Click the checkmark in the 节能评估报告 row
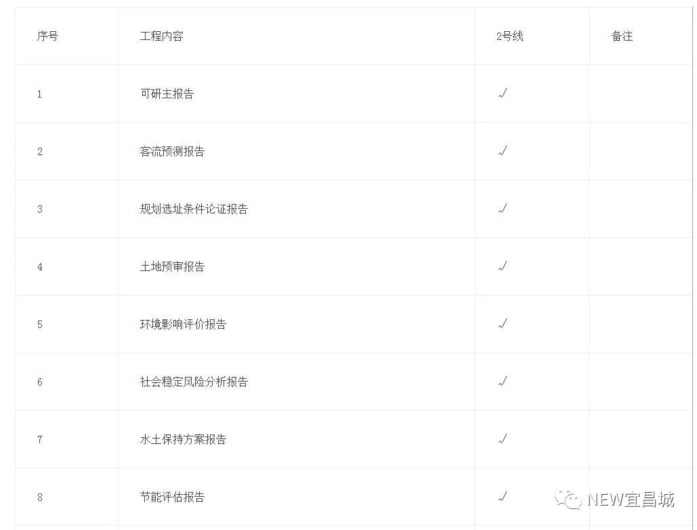 pos(502,497)
